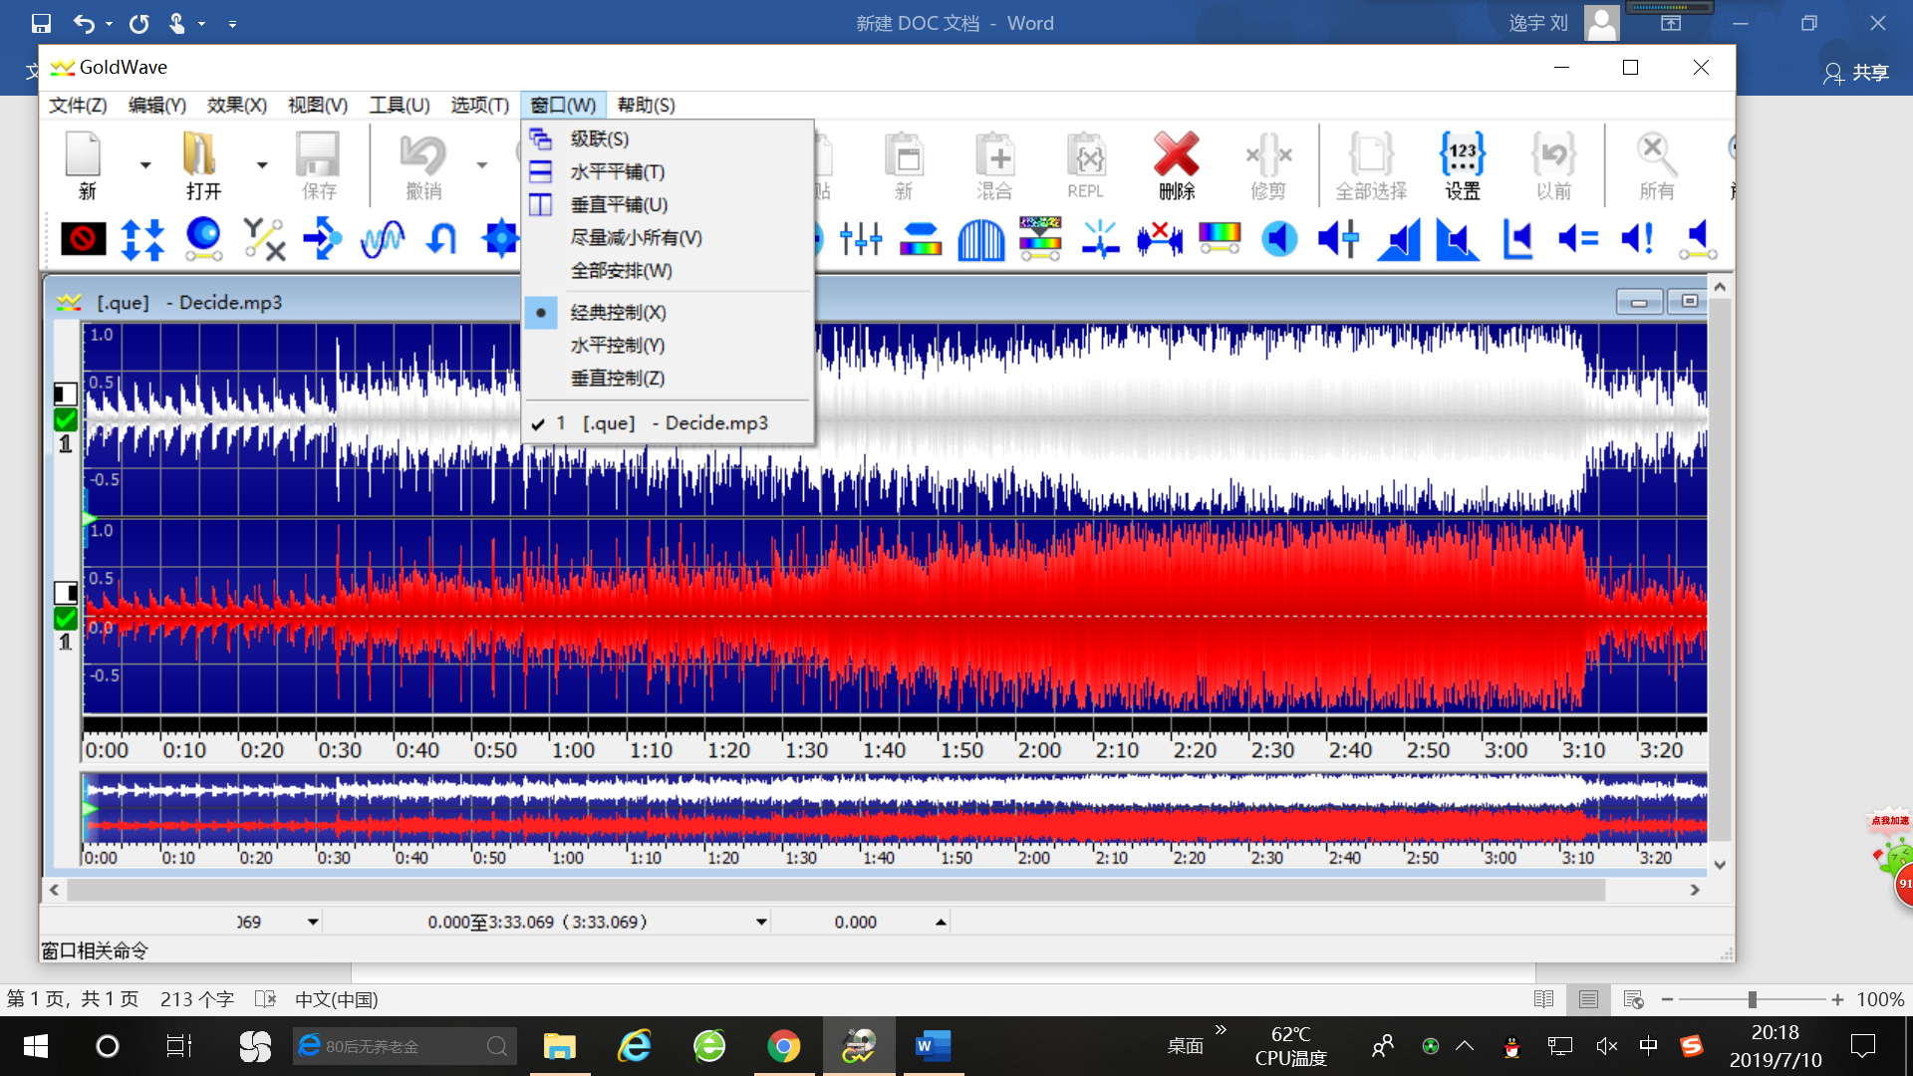Image resolution: width=1913 pixels, height=1076 pixels.
Task: Open the Effects (效果) menu
Action: pos(236,106)
